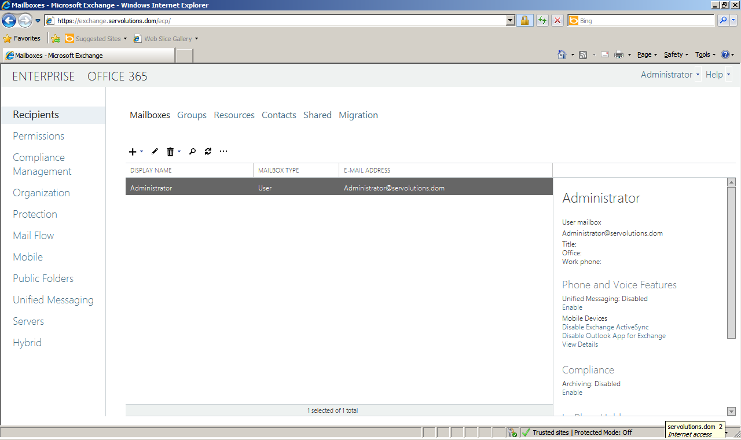The height and width of the screenshot is (440, 741).
Task: Sort by Mailbox Type column header
Action: [296, 170]
